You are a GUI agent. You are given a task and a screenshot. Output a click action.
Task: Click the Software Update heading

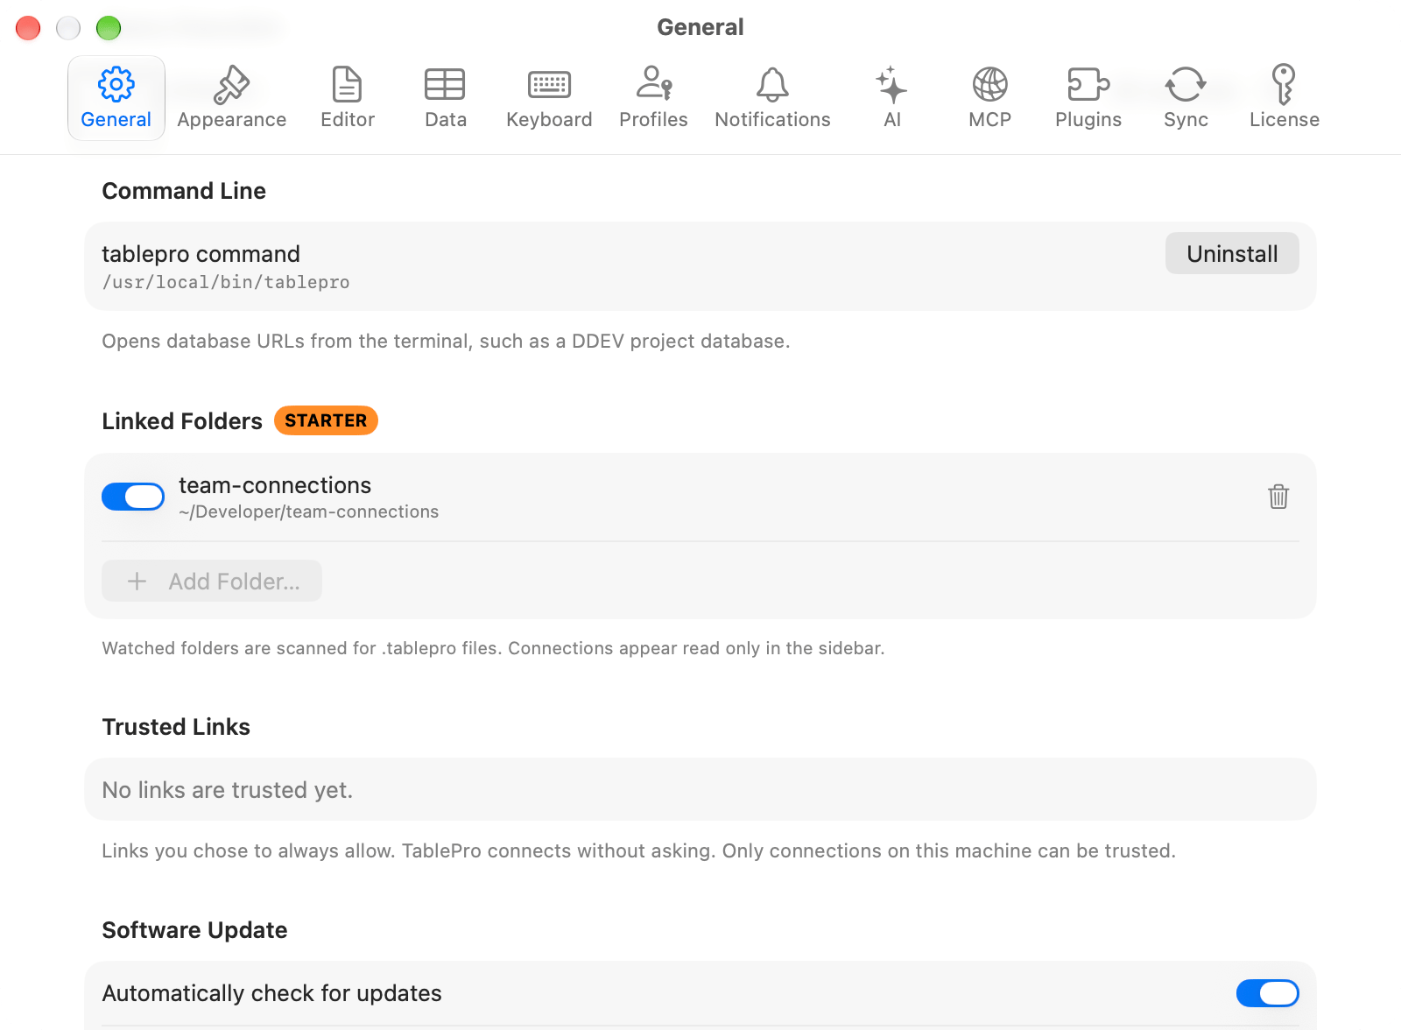194,930
